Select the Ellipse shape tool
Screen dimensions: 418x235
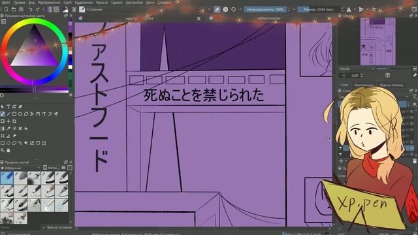point(20,114)
